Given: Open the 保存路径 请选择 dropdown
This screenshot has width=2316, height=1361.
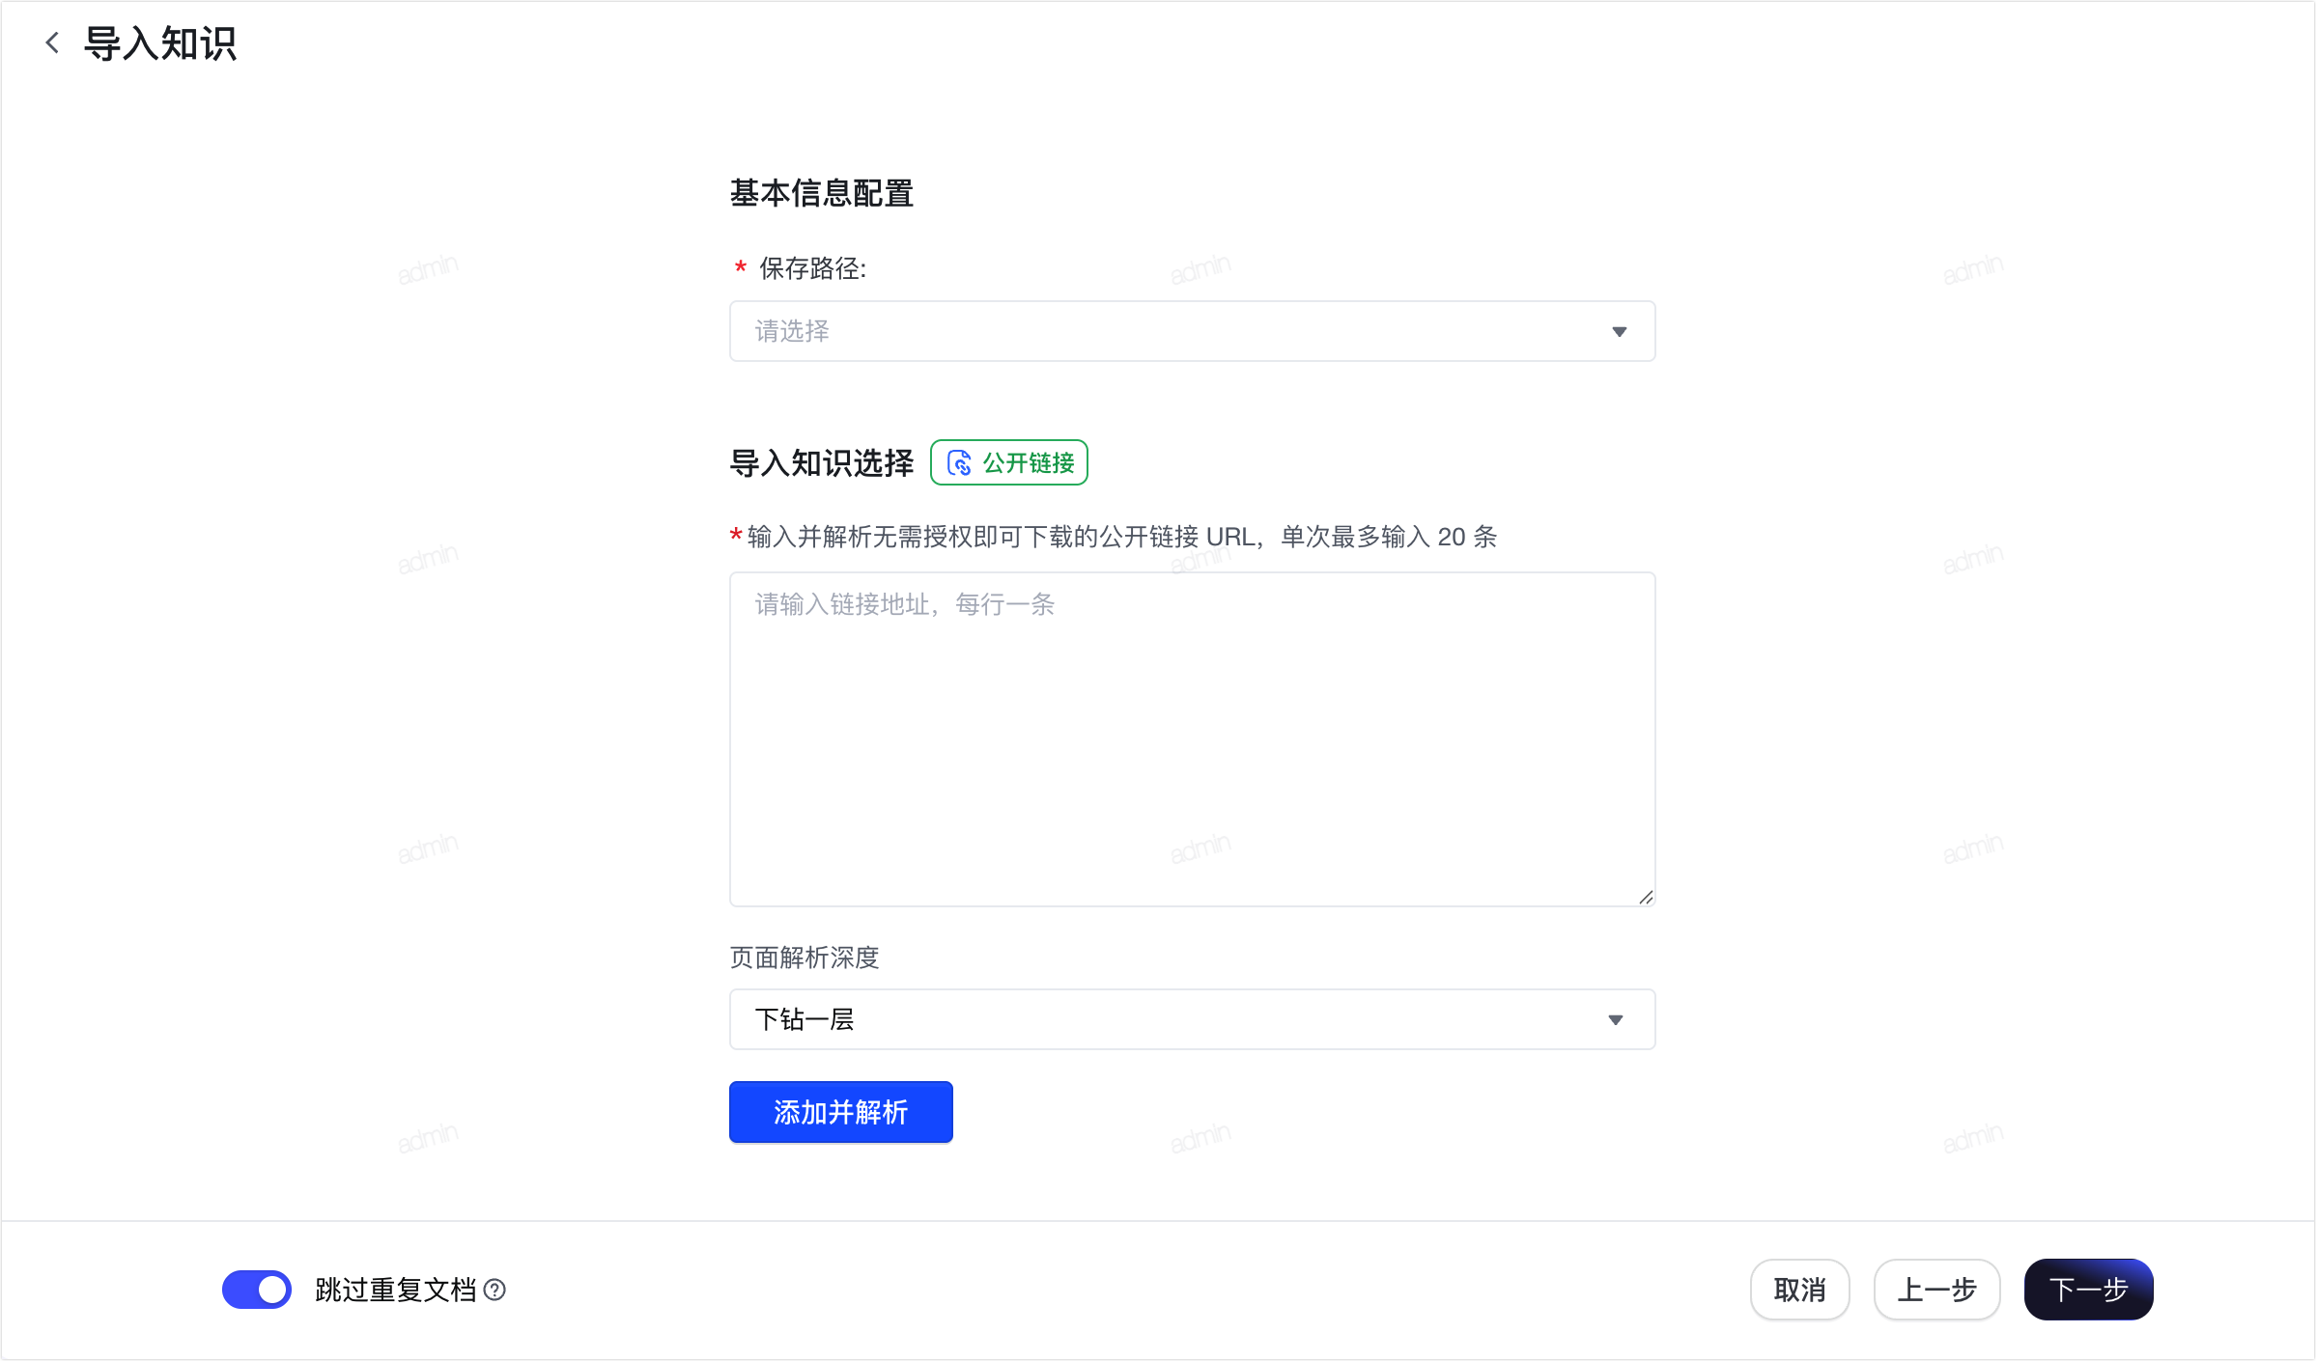Looking at the screenshot, I should [1192, 331].
